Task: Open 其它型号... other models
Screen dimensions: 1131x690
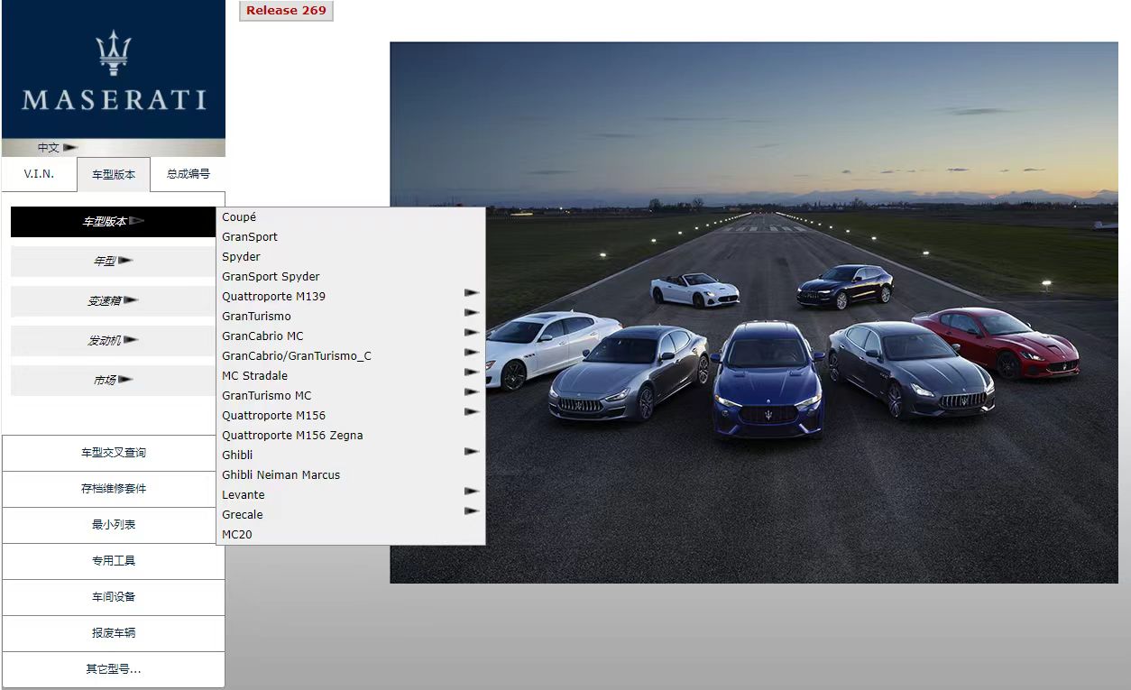Action: coord(114,669)
